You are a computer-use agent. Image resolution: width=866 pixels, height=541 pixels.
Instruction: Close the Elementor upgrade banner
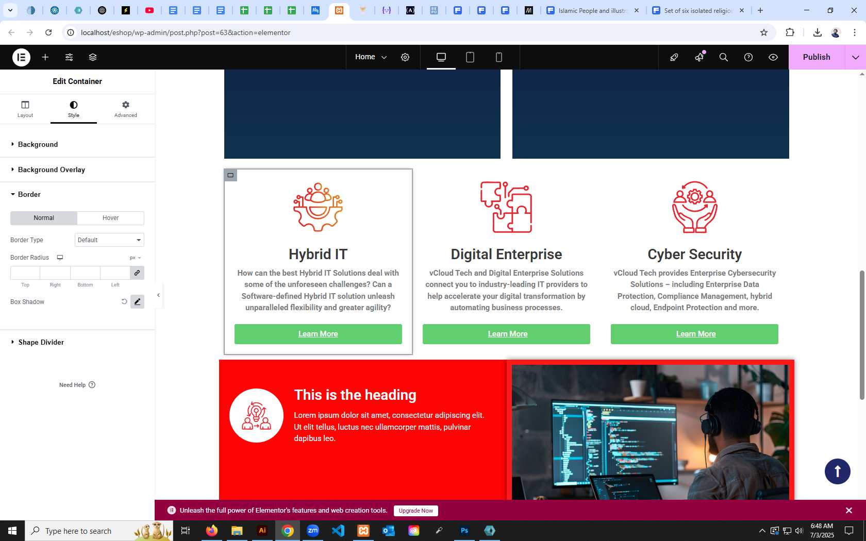pyautogui.click(x=849, y=511)
